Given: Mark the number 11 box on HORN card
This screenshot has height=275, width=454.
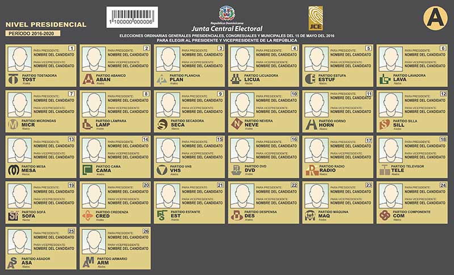Looking at the screenshot, I should click(x=369, y=94).
